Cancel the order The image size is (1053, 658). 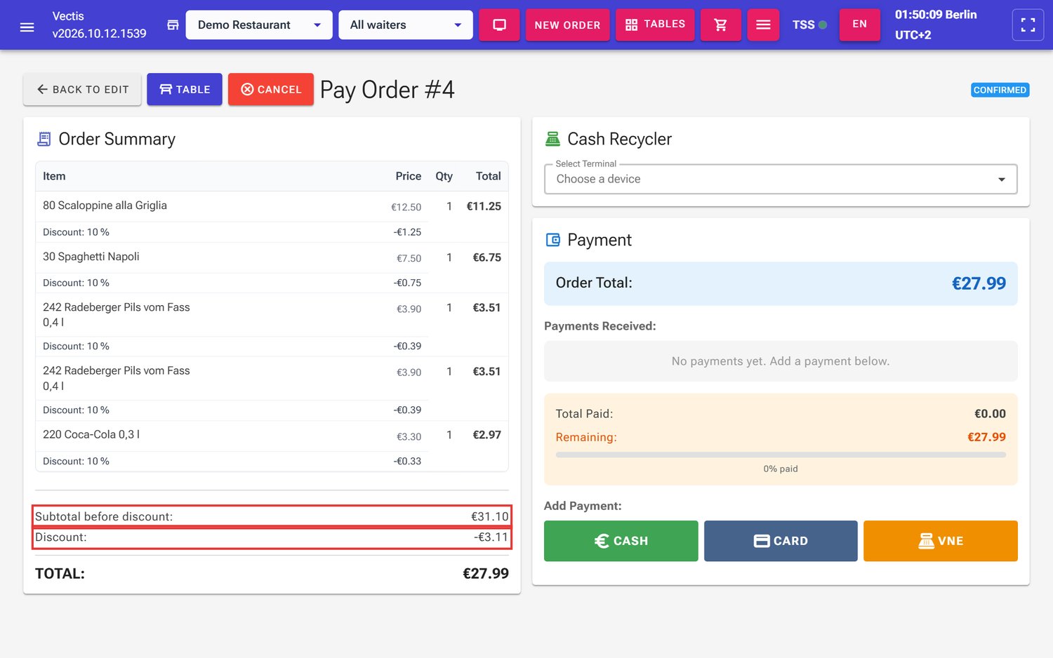271,89
